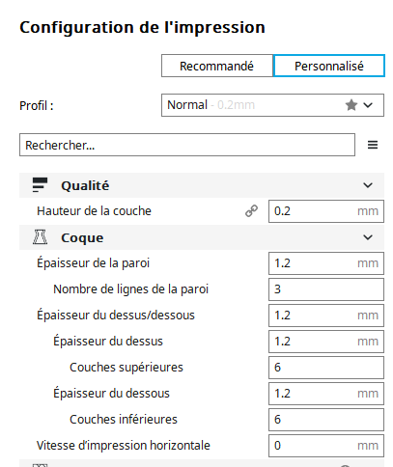Click the Épaisseur de la paroi label
Viewport: 393px width, 467px height.
click(94, 263)
